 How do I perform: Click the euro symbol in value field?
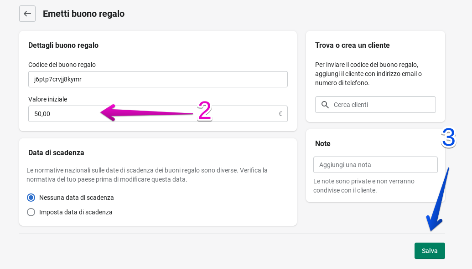pyautogui.click(x=280, y=114)
